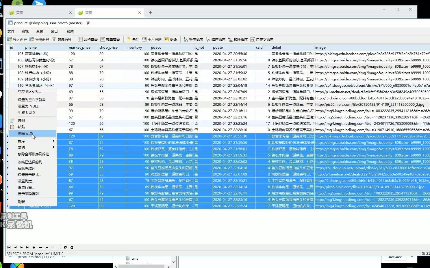Open custom sort (自定义排序)
This screenshot has width=430, height=268.
[x=262, y=39]
